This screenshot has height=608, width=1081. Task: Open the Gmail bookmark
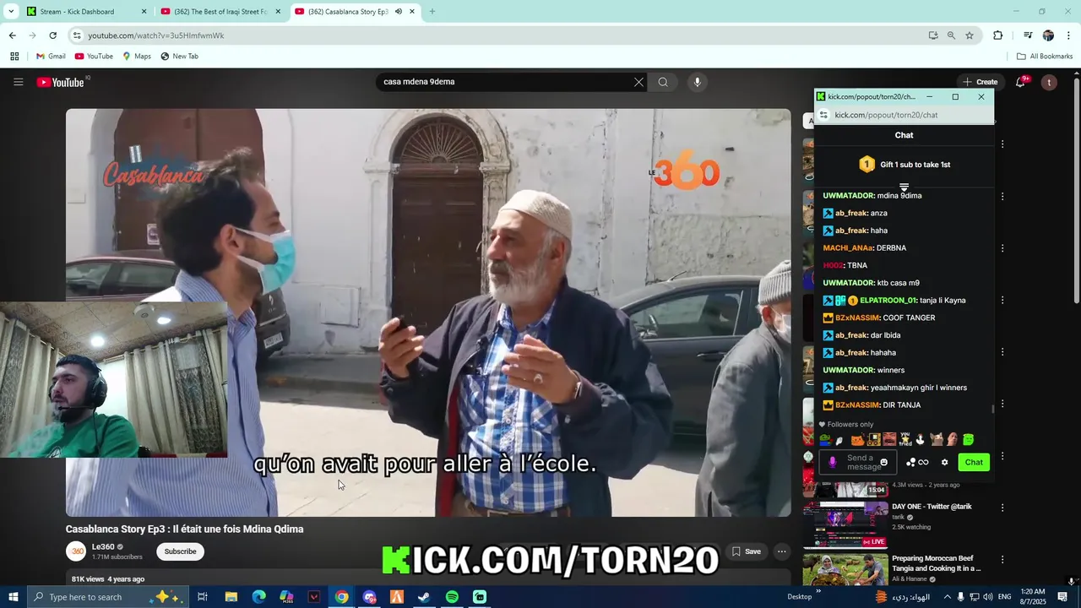[x=51, y=57]
